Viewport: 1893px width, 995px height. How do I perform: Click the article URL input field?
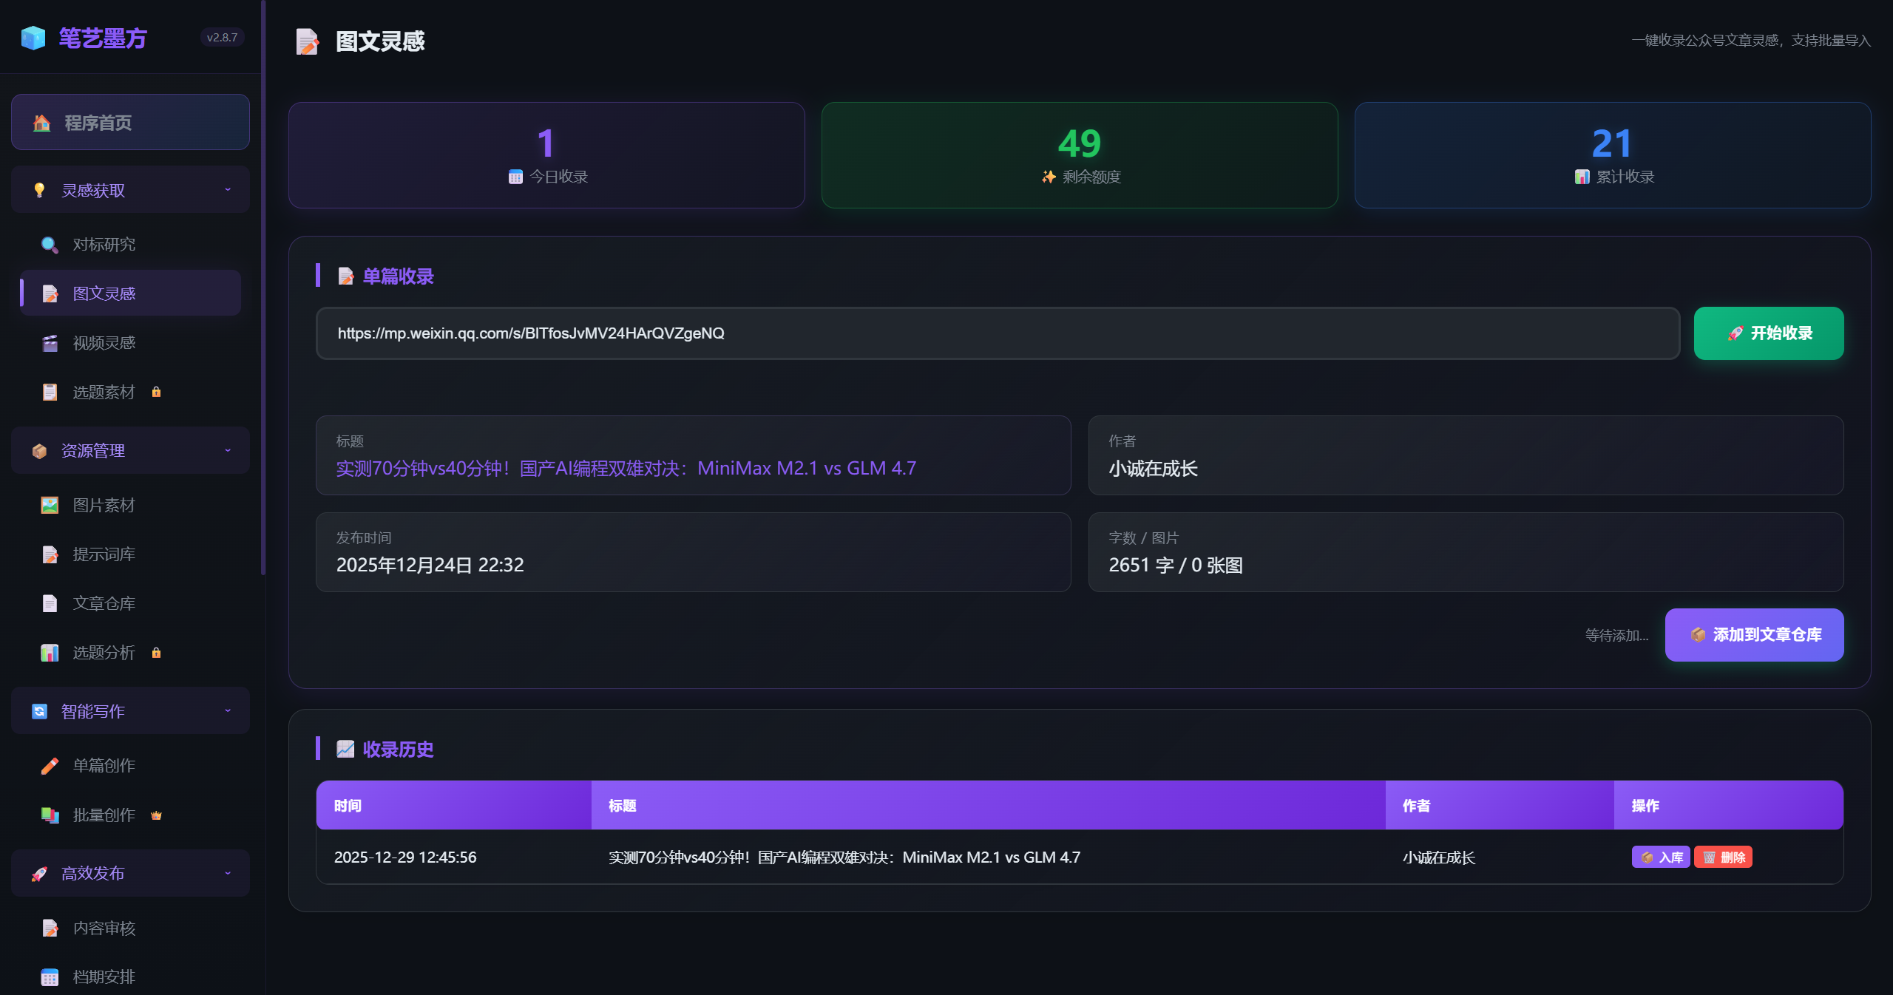[x=997, y=333]
